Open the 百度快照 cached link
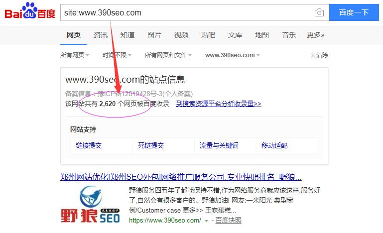383x233 pixels. coord(229,220)
